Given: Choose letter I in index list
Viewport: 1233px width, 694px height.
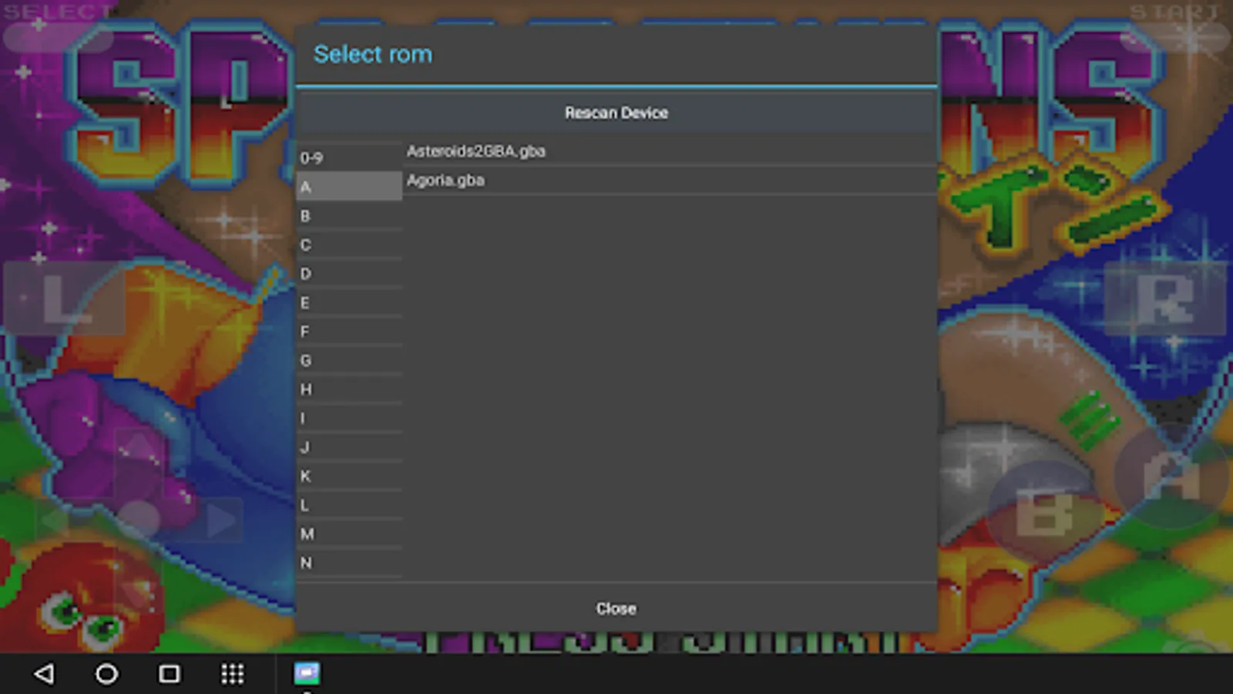Looking at the screenshot, I should point(349,418).
